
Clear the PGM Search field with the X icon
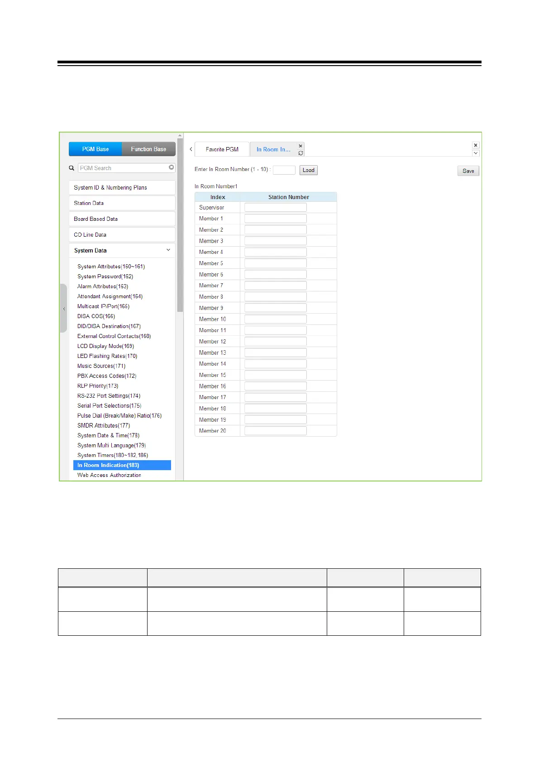pos(172,167)
